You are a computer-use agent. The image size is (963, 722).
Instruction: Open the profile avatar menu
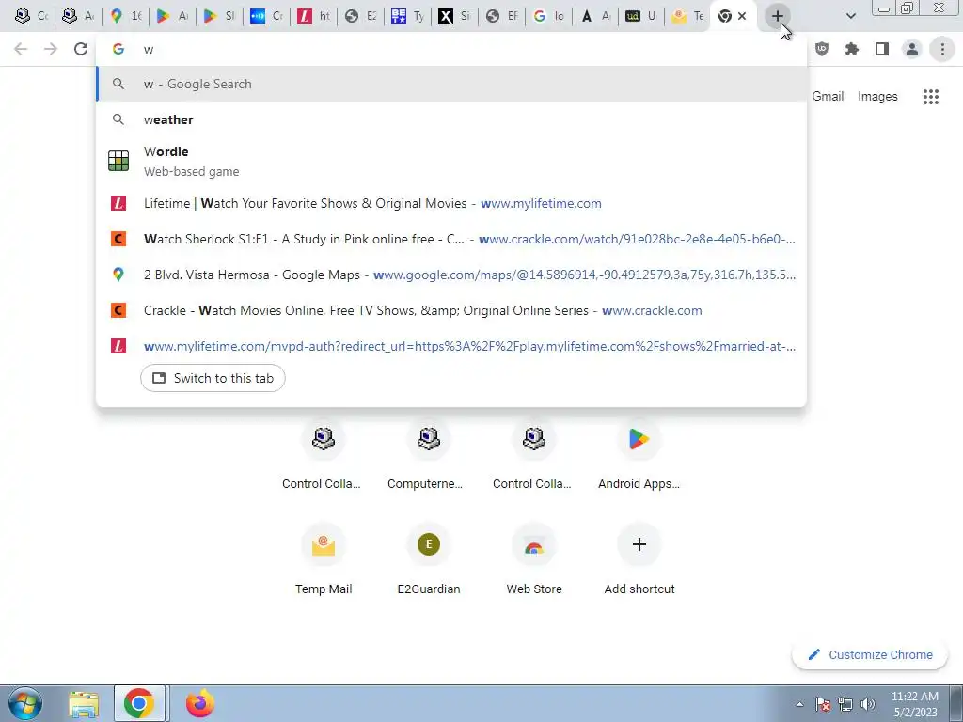pos(912,49)
